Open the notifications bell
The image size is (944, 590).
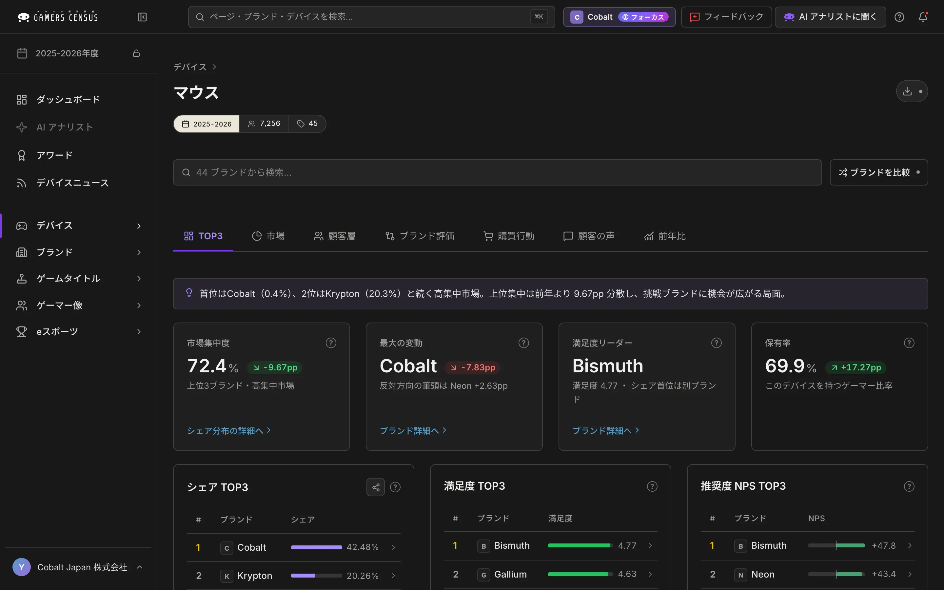(923, 17)
